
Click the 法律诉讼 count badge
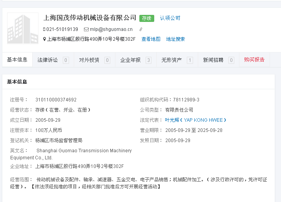click(x=66, y=60)
